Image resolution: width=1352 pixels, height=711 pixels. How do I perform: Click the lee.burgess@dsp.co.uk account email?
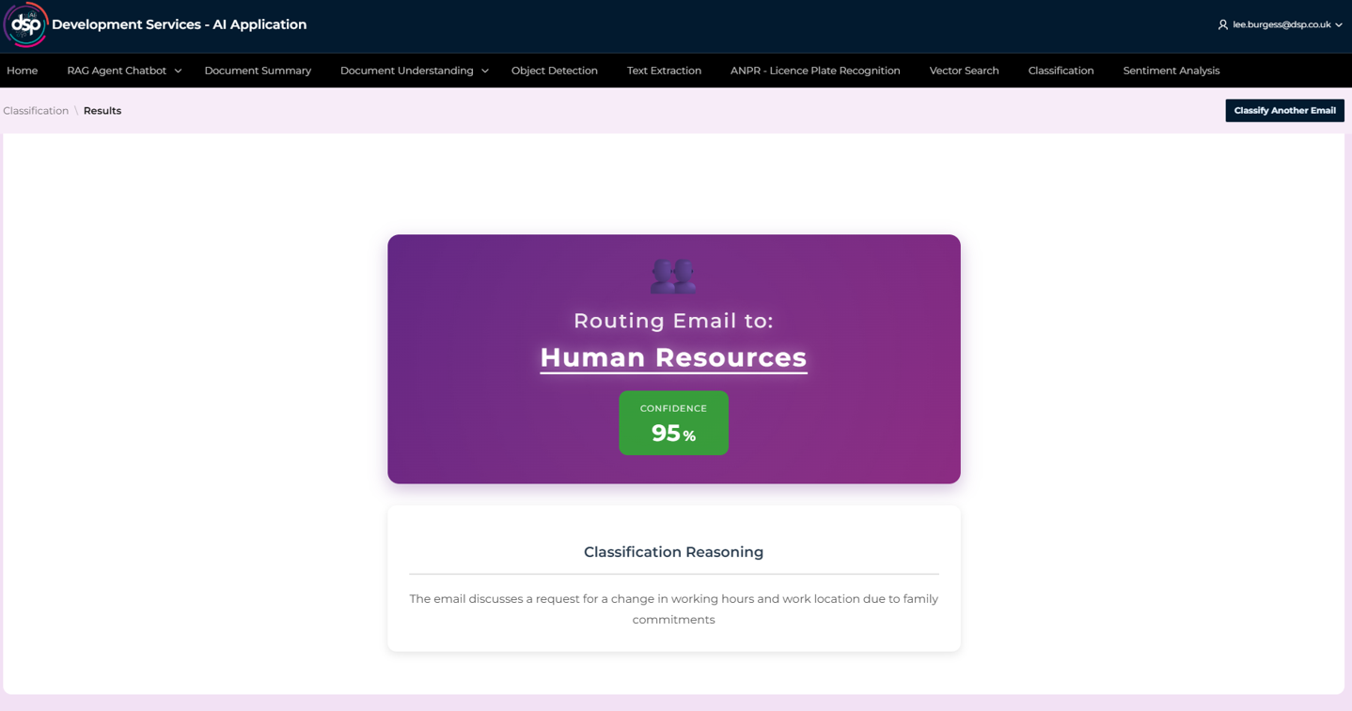click(x=1281, y=24)
